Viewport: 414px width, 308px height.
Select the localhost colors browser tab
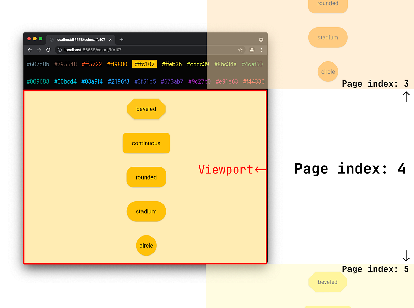(79, 39)
